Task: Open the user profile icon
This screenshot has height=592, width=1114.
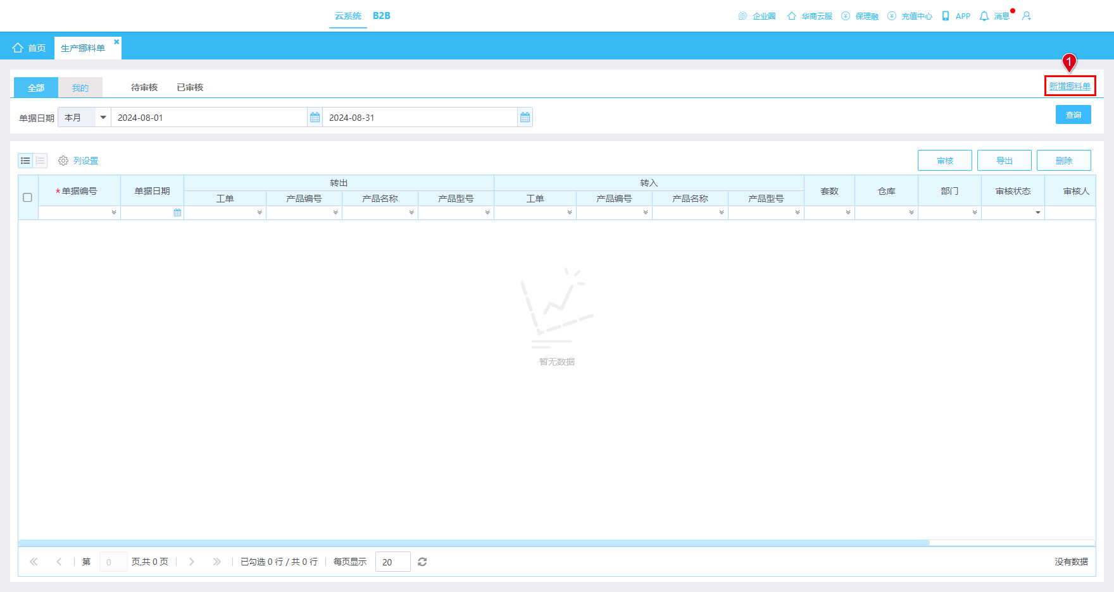Action: [1027, 16]
